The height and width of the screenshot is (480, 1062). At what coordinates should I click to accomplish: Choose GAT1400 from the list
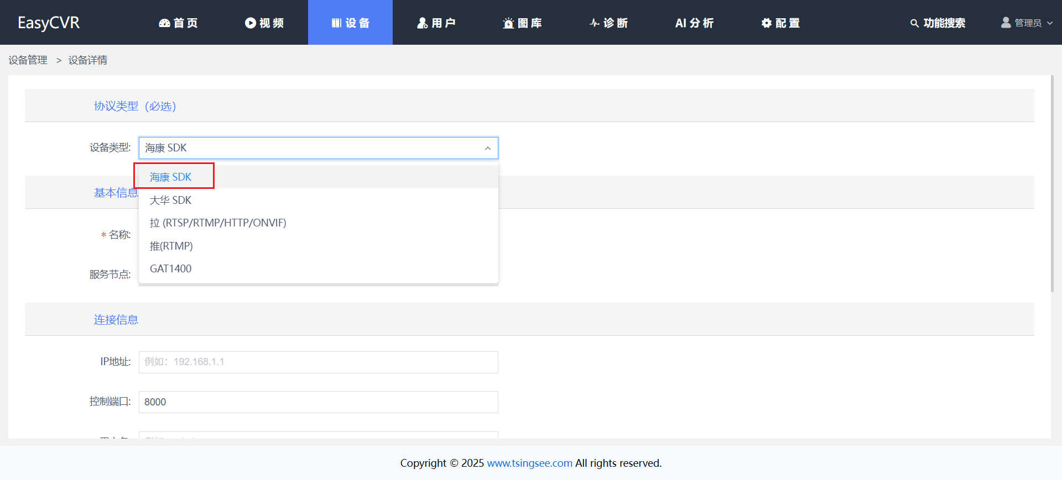point(170,268)
